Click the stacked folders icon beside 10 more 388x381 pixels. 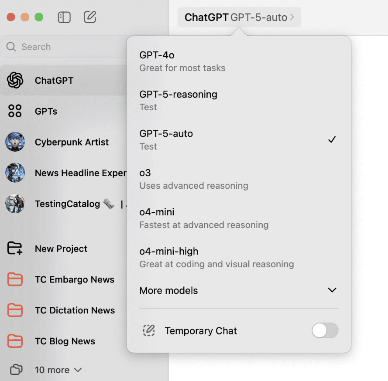[16, 370]
